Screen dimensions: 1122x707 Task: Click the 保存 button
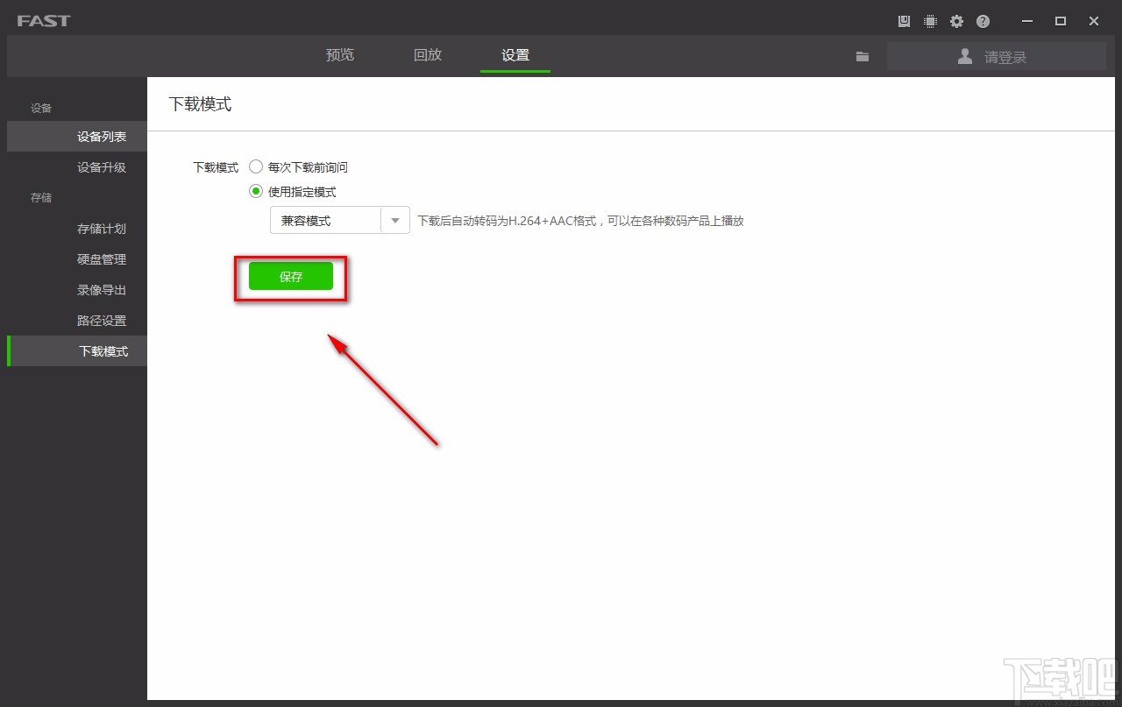click(290, 276)
